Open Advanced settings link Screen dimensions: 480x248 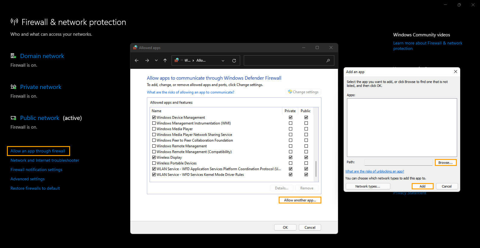pos(27,179)
